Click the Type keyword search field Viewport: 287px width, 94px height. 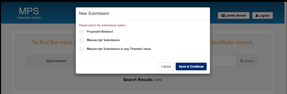[x=51, y=61]
